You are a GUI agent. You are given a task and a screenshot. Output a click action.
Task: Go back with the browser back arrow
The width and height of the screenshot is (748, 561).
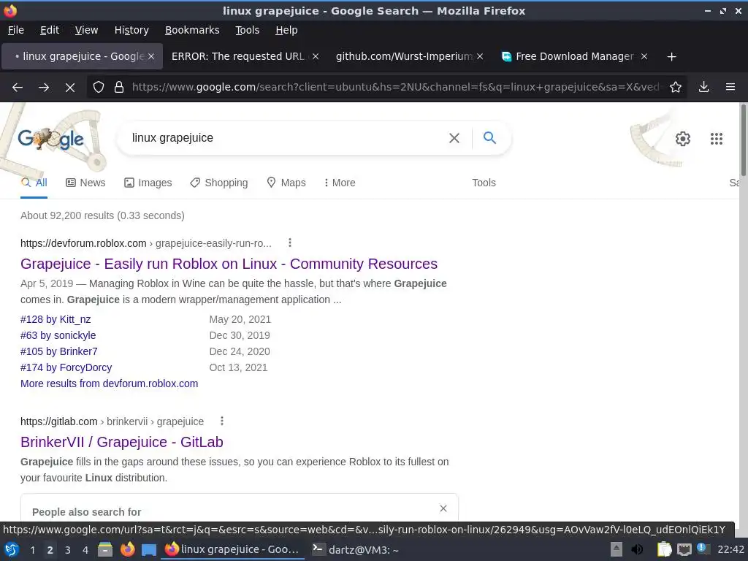pyautogui.click(x=18, y=88)
